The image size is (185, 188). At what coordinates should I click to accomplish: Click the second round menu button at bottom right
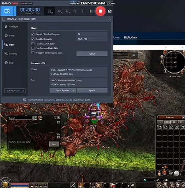point(165,185)
